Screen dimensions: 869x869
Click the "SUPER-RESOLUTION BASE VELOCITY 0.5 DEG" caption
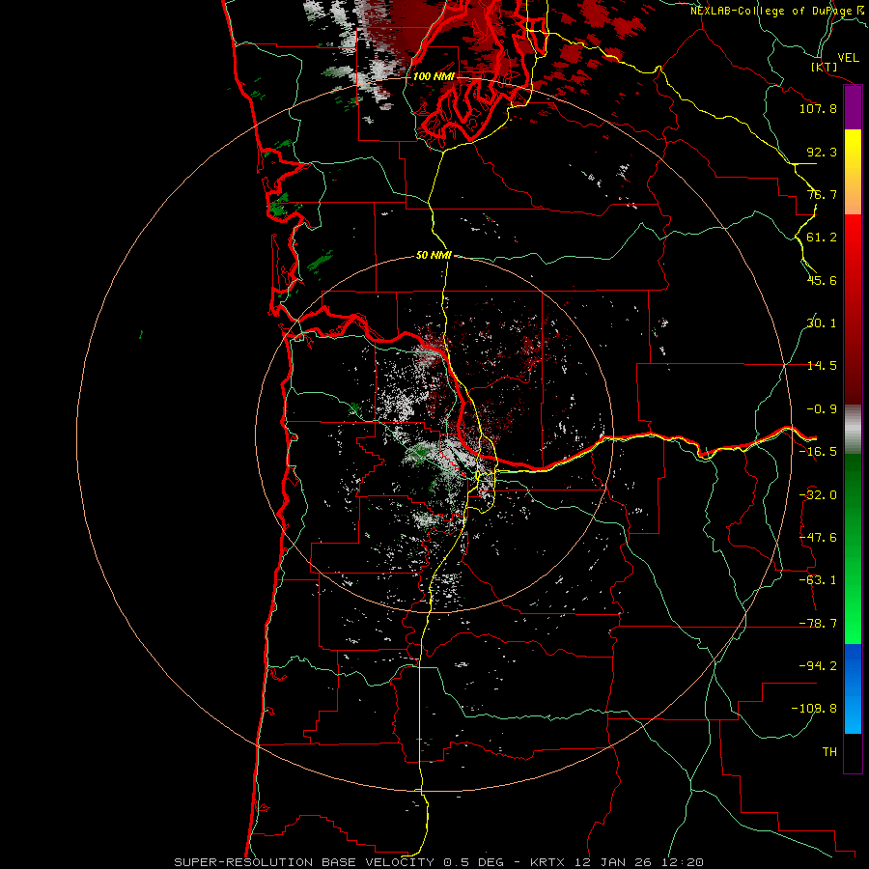point(339,862)
